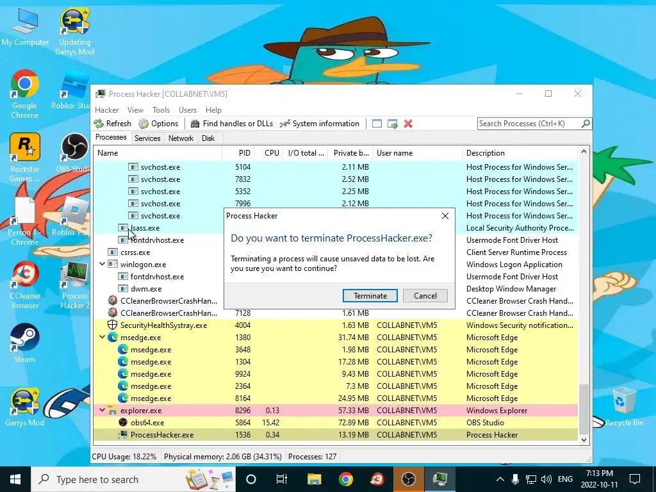Image resolution: width=656 pixels, height=492 pixels.
Task: Click the Google Chrome desktop icon
Action: point(25,95)
